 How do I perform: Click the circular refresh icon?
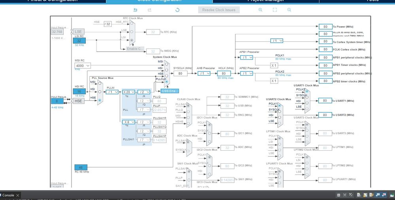[178, 10]
